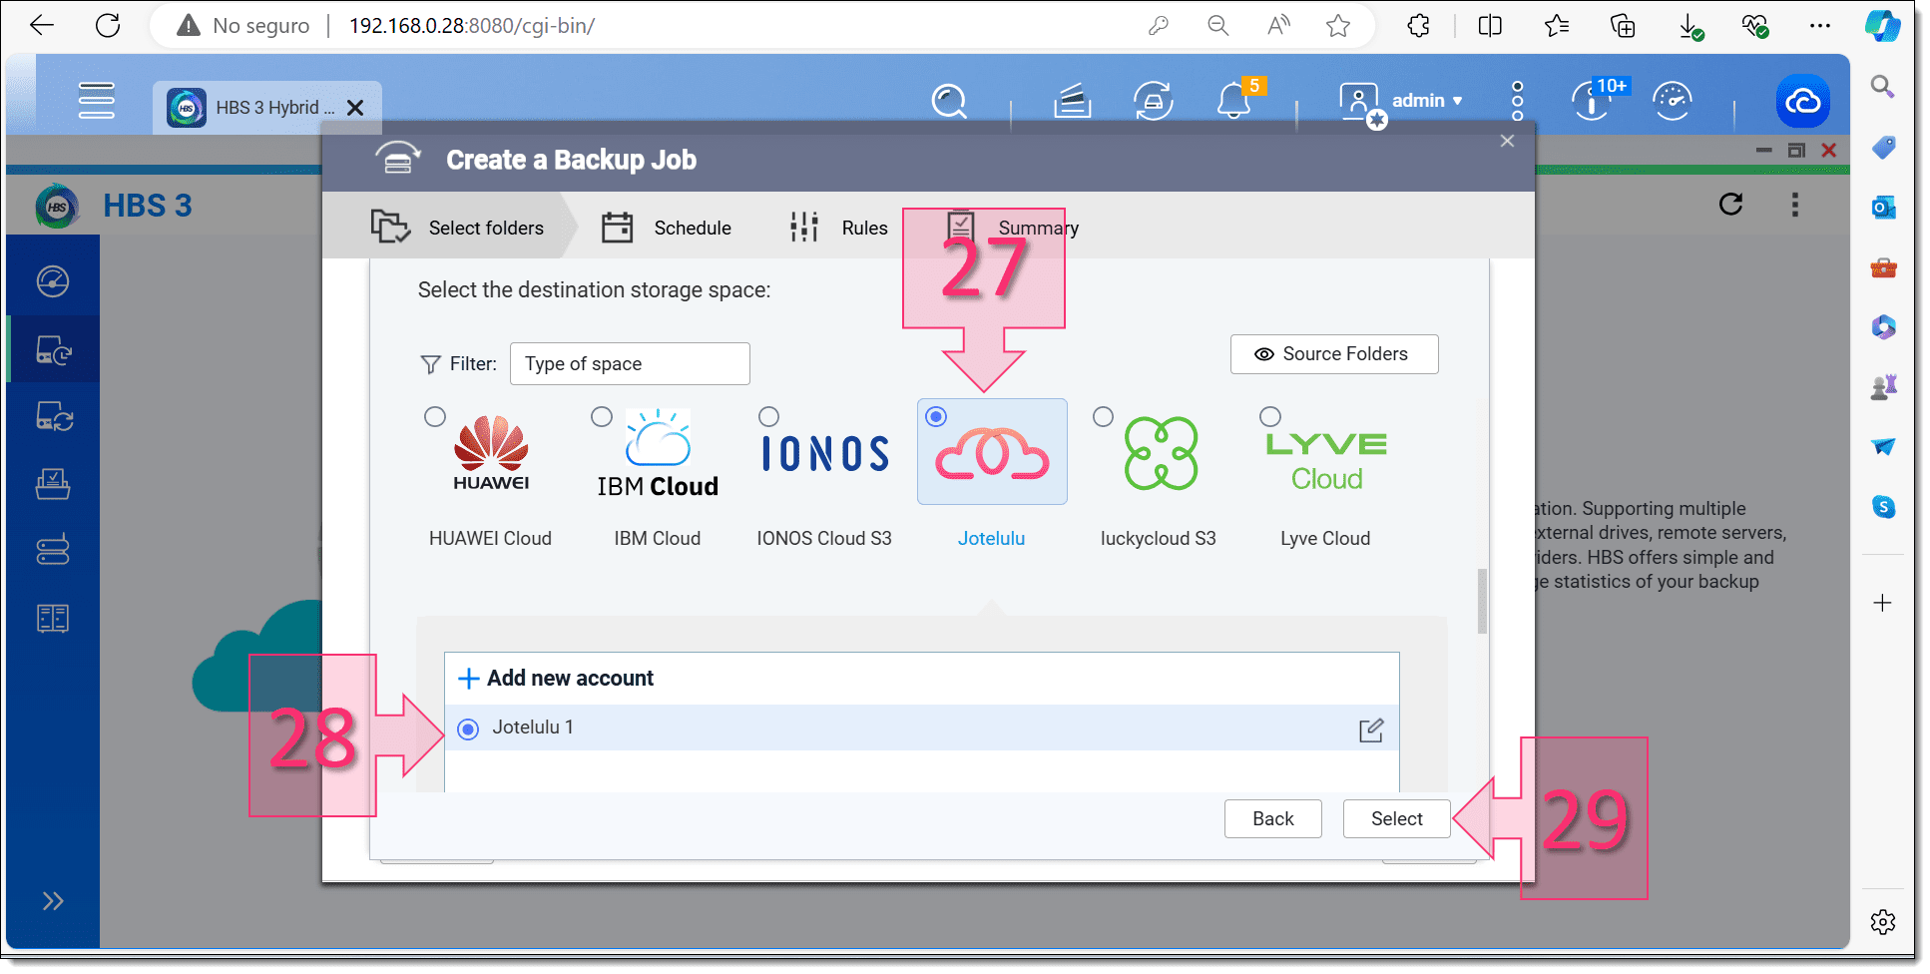Select the IONOS Cloud S3 radio button

(x=768, y=417)
